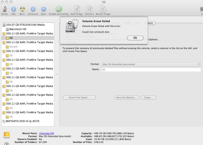Select FireWire Target Media above Served
This screenshot has height=145, width=203.
(x=28, y=42)
